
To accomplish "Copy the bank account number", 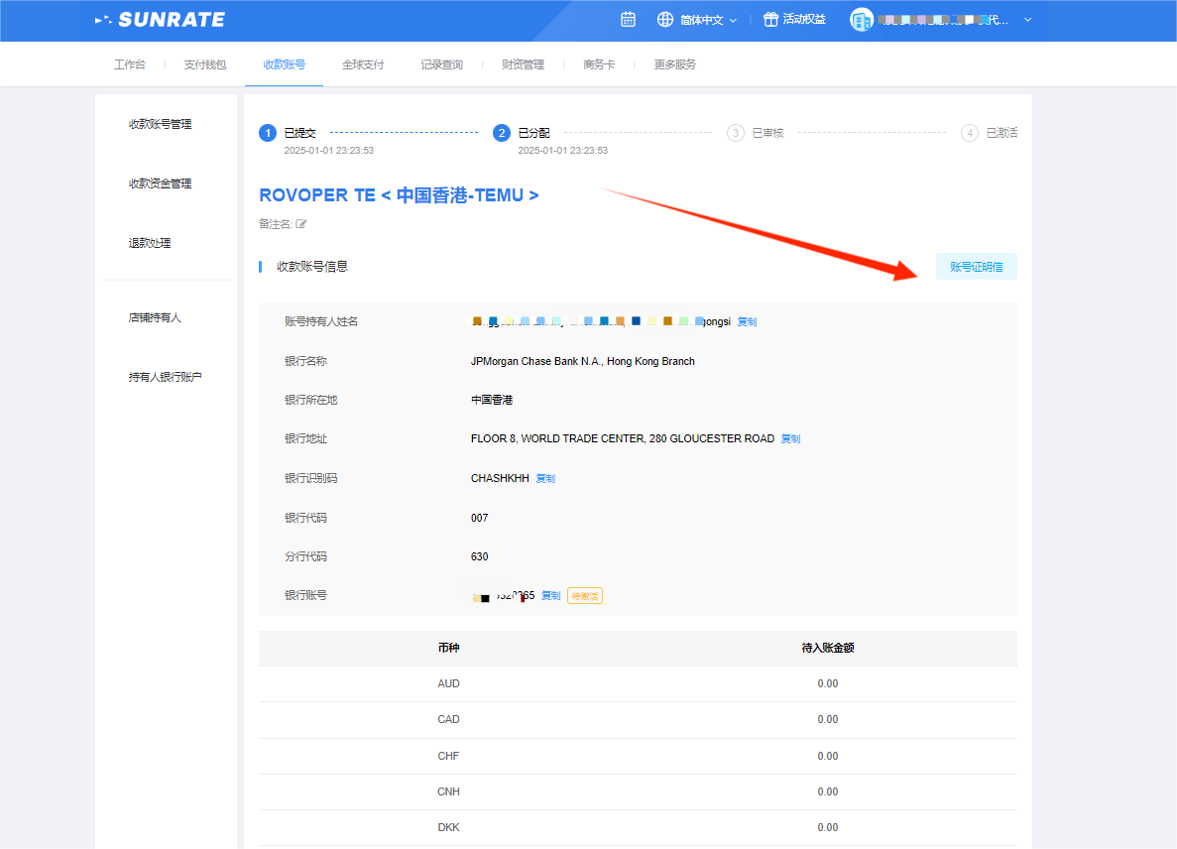I will click(551, 595).
